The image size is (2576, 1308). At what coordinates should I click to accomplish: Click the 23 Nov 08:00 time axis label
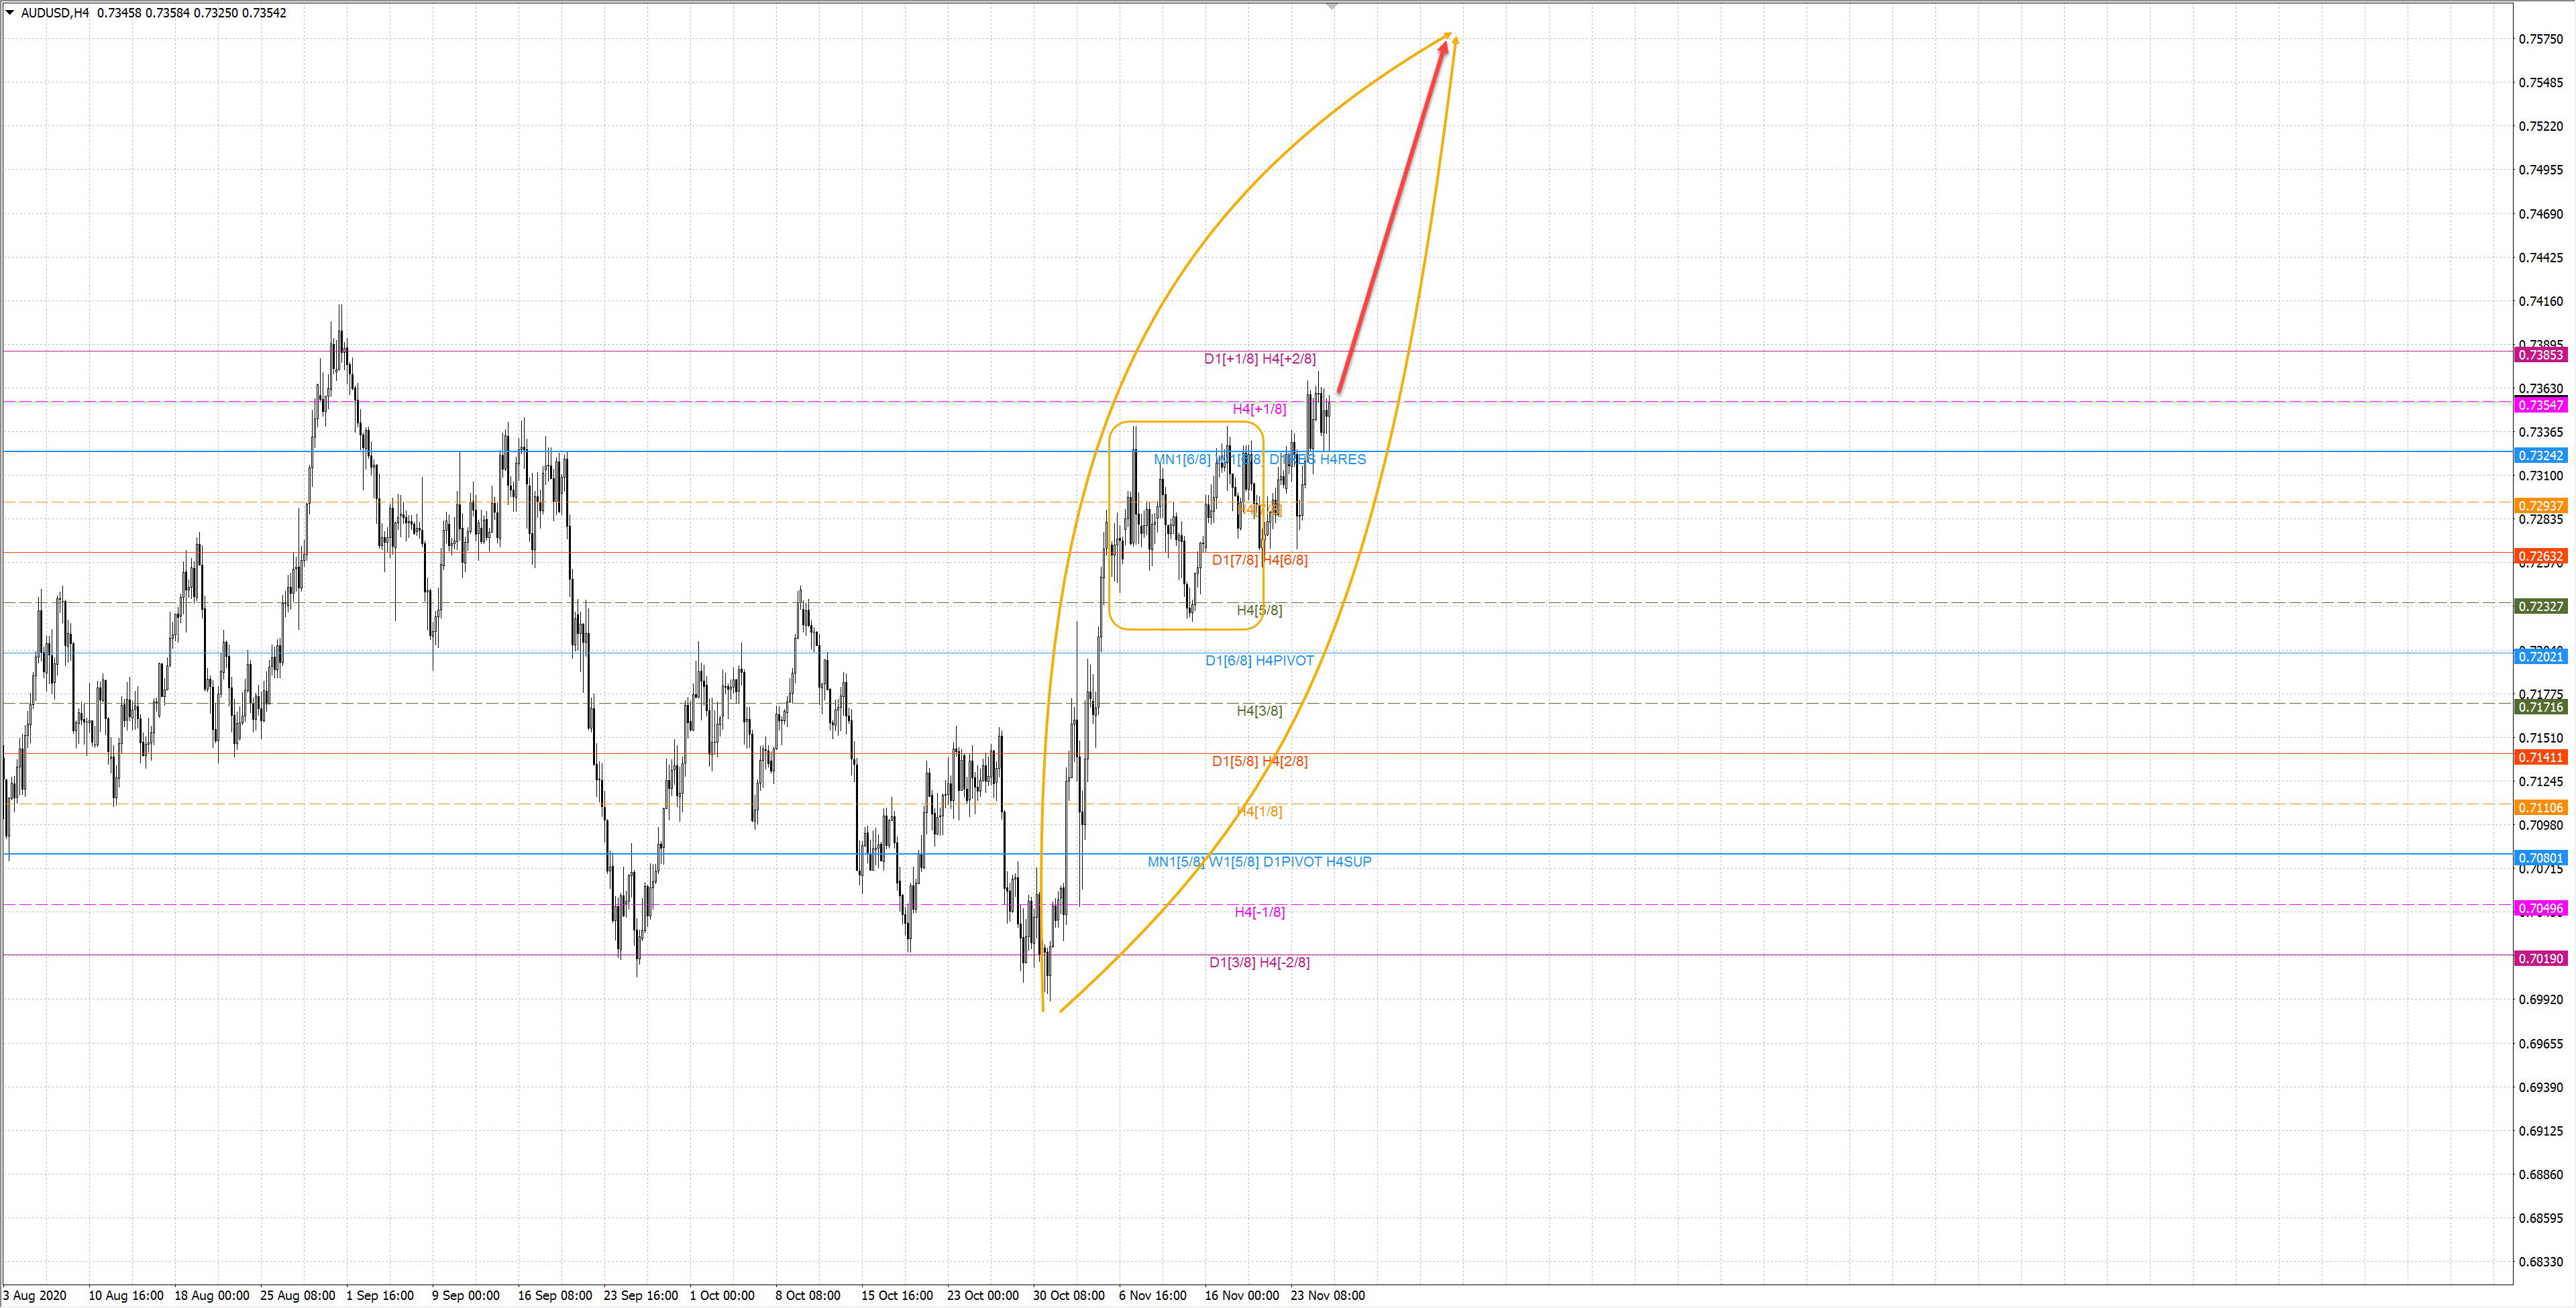(x=1327, y=1295)
